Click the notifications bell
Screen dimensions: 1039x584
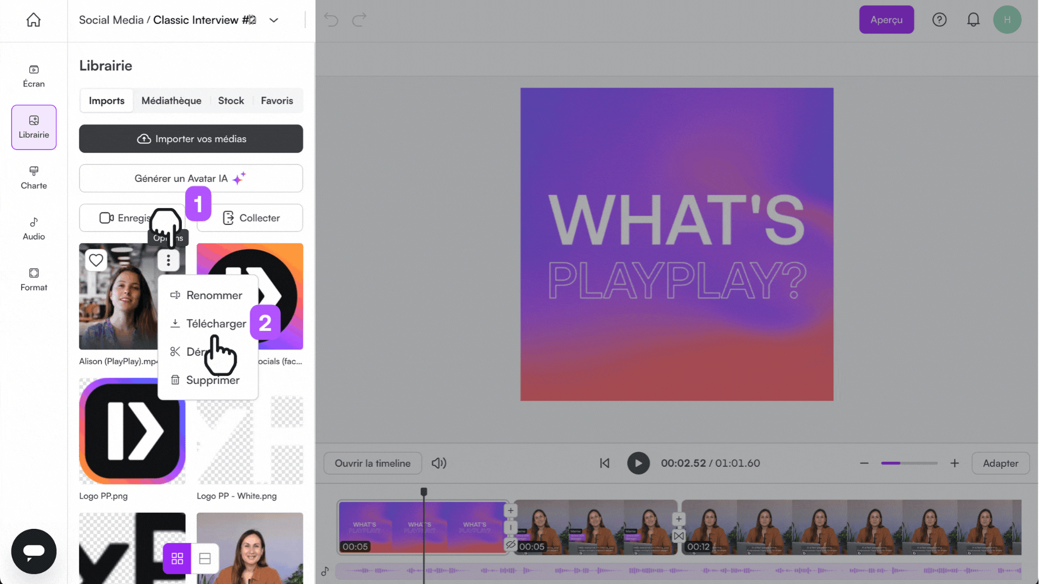973,19
